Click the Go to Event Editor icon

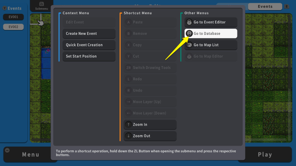tap(189, 22)
